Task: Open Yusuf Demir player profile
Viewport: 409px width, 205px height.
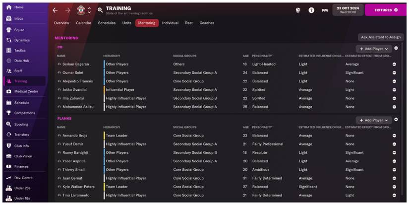Action: [73, 144]
